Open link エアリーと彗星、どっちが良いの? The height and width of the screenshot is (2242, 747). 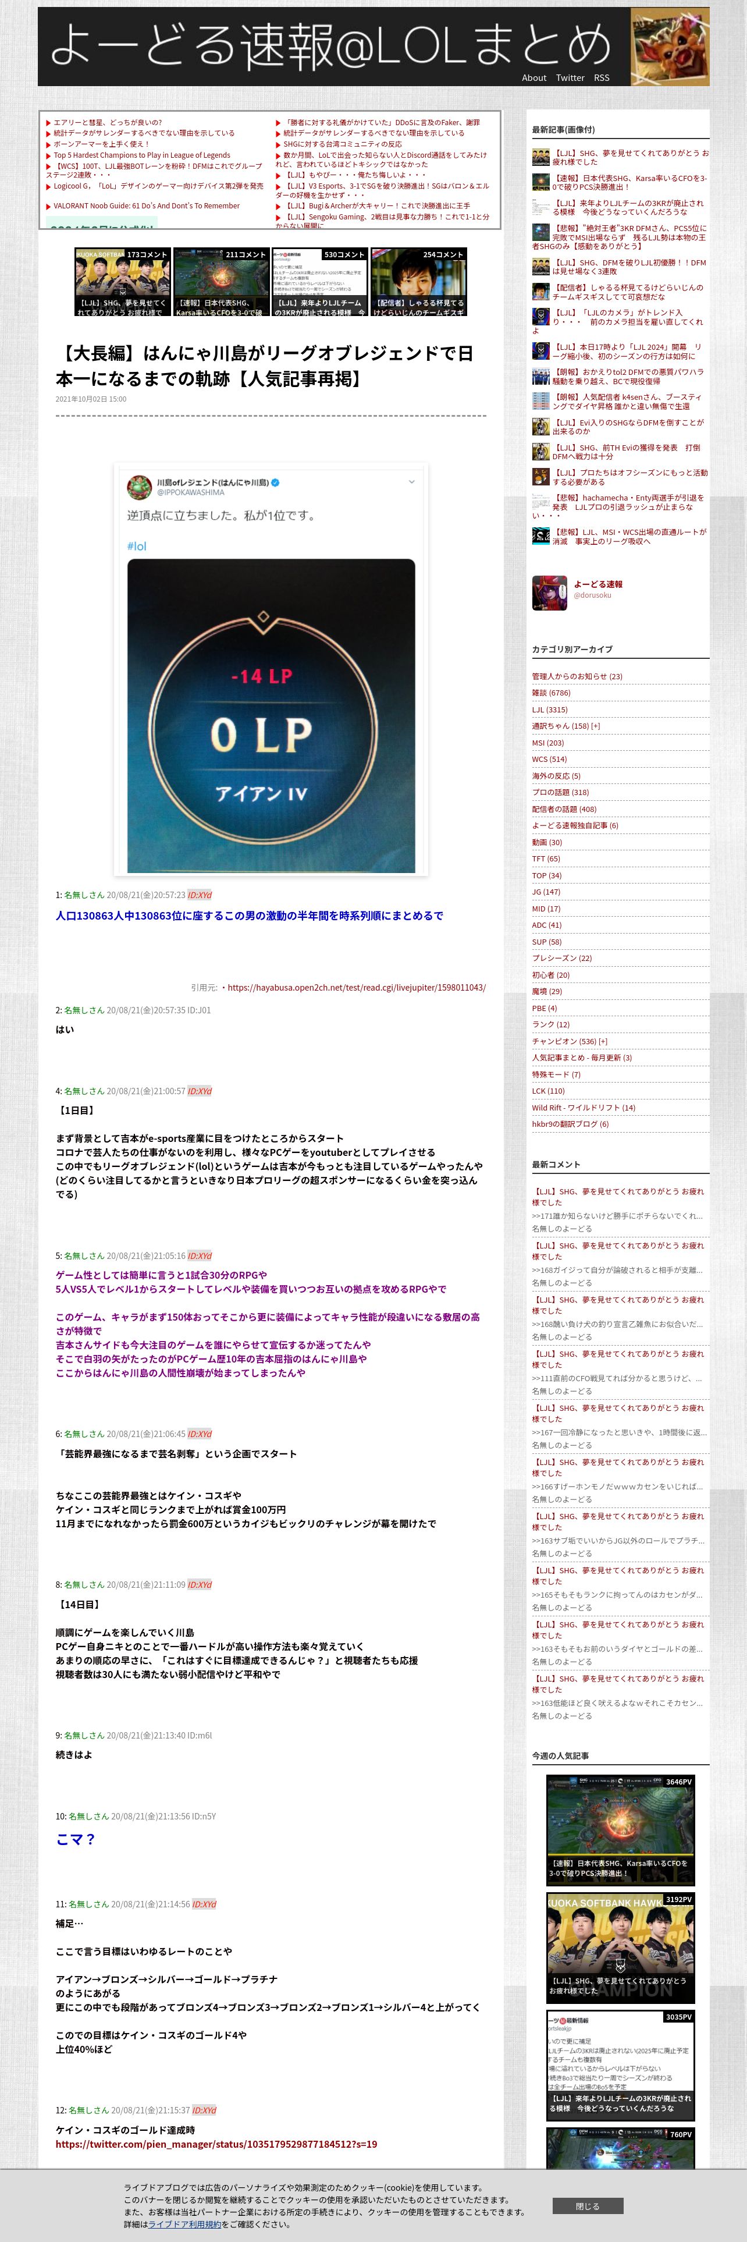108,123
